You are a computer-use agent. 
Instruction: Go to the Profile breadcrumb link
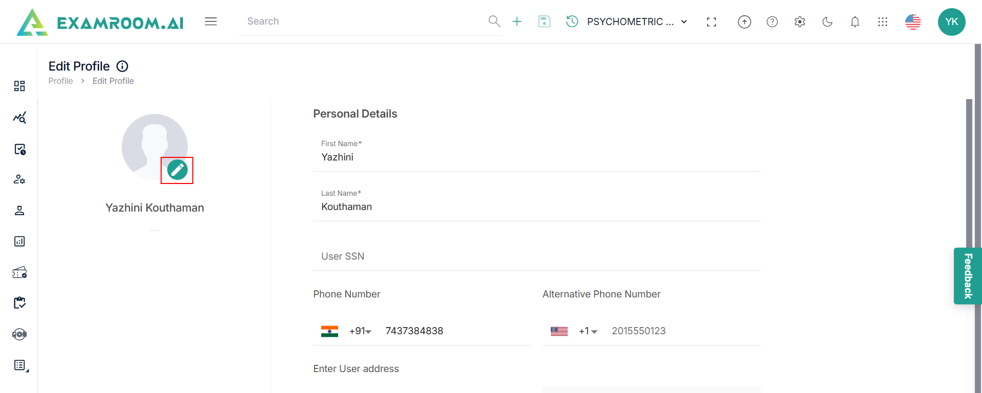click(60, 81)
